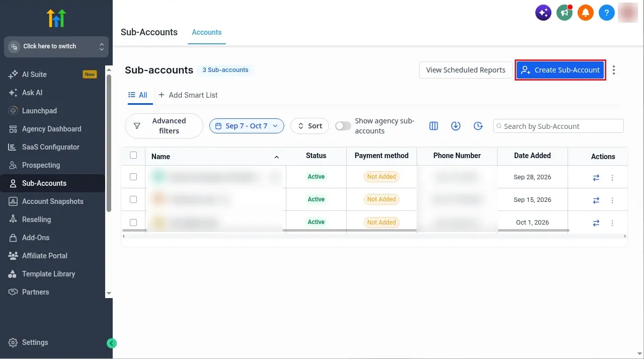
Task: Check the Sep 15, 2026 row checkbox
Action: click(133, 199)
